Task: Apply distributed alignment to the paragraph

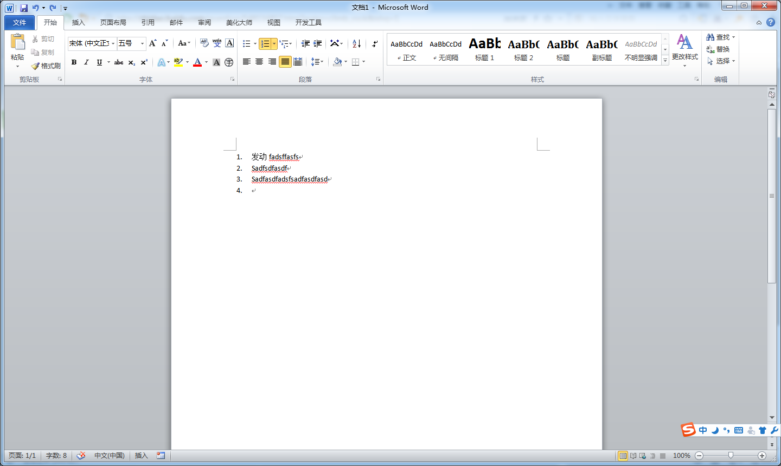Action: 298,62
